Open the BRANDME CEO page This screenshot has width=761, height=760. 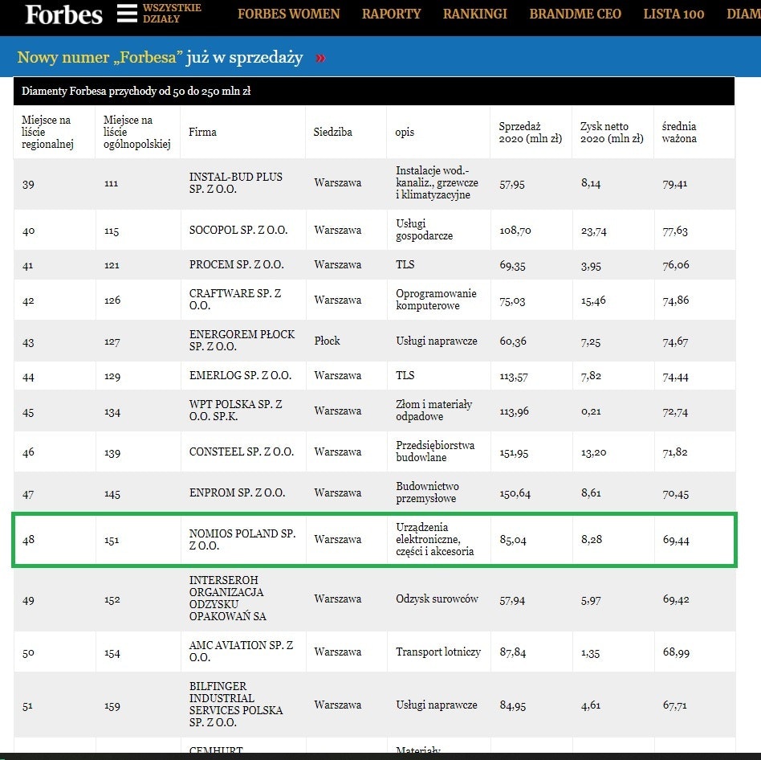pos(575,14)
